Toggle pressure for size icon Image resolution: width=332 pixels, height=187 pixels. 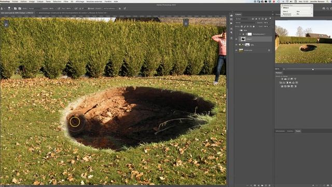pos(125,8)
